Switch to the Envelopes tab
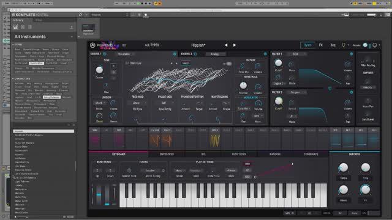This screenshot has height=220, width=392. [167, 154]
